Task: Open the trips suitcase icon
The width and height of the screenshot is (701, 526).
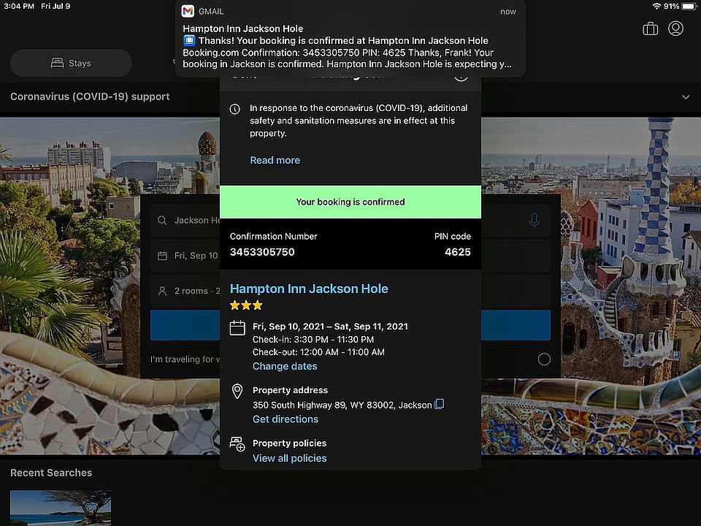Action: pos(650,28)
